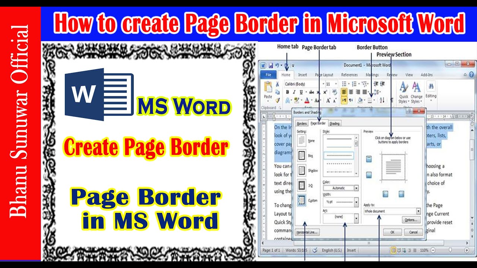Click the Cut scissors icon
Image resolution: width=477 pixels, height=268 pixels.
tap(278, 84)
